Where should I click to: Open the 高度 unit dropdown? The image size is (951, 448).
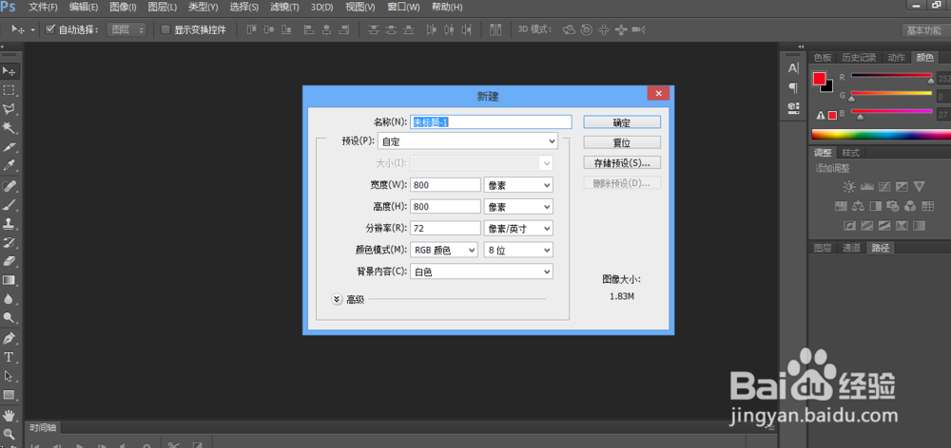[x=518, y=207]
